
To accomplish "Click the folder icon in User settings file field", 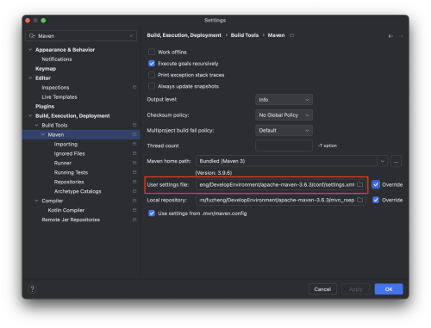I will click(x=359, y=184).
